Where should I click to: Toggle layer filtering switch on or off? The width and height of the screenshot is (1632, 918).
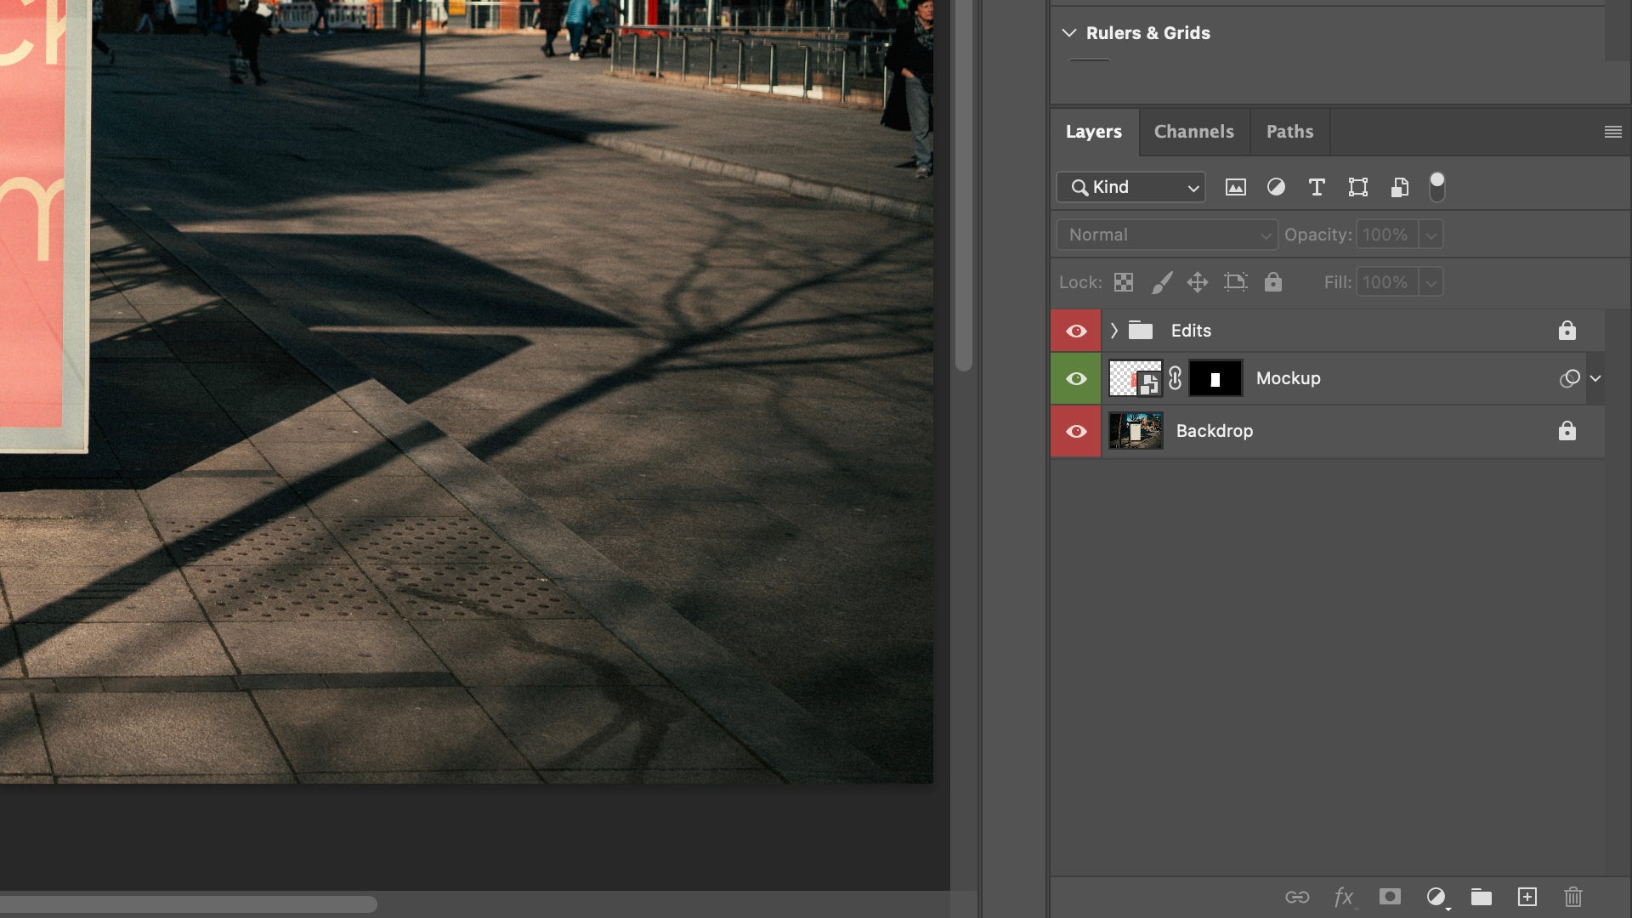click(x=1437, y=187)
